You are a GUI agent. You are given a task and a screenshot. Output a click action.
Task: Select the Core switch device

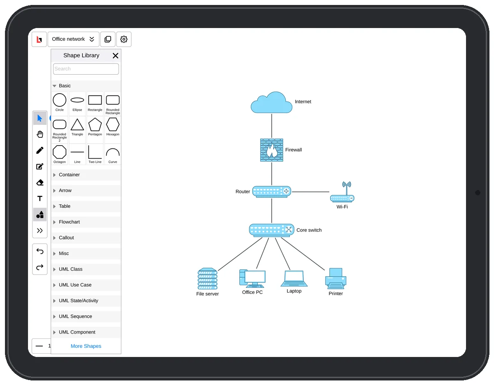[x=272, y=230]
